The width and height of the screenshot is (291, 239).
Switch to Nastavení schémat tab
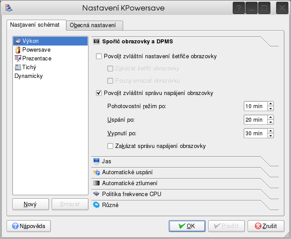36,25
